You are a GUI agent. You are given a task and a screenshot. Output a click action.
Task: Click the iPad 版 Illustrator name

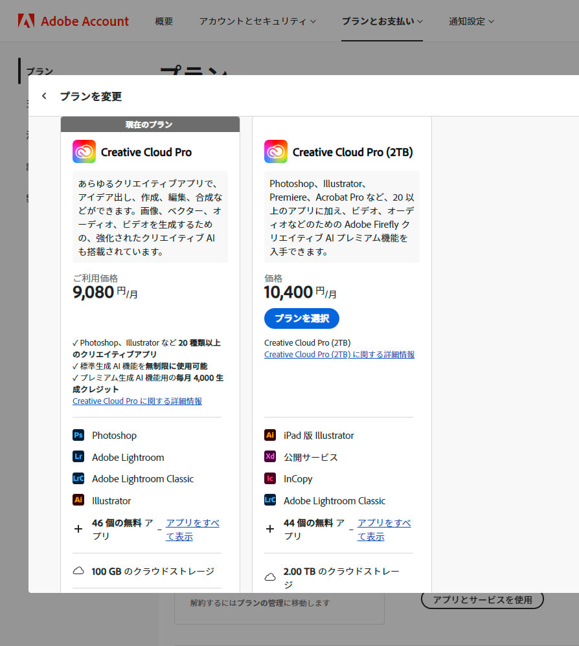tap(319, 436)
